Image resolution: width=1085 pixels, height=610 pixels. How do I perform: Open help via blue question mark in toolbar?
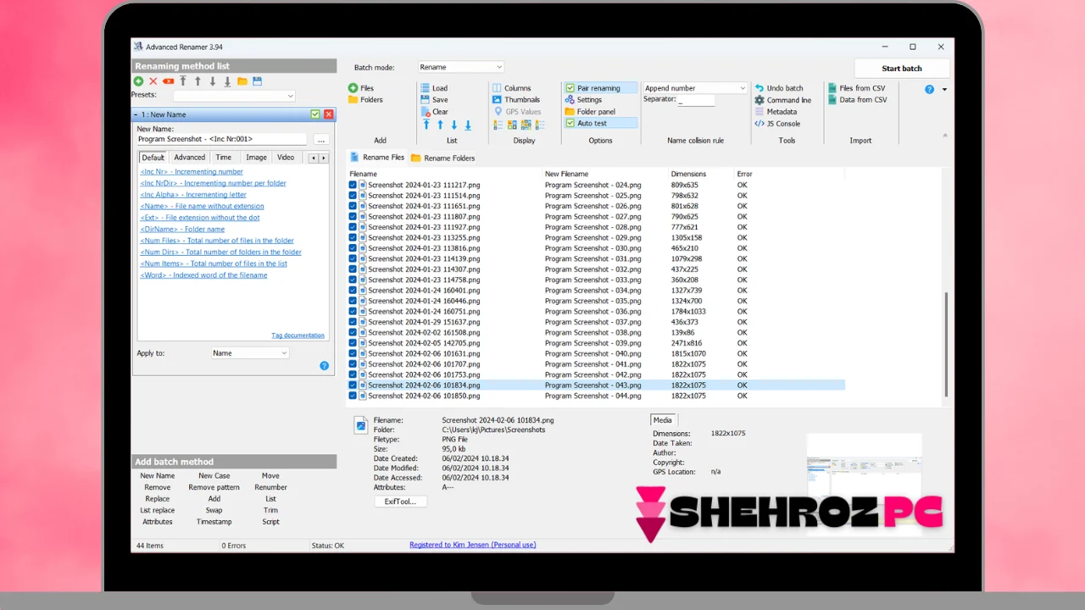click(929, 89)
